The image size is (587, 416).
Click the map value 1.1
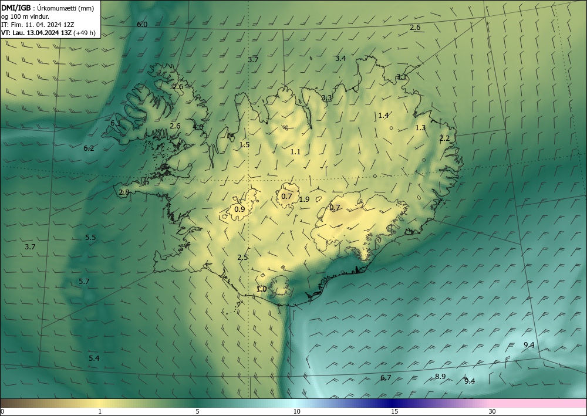(295, 152)
